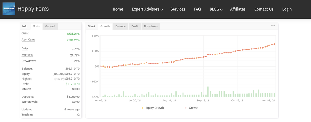The image size is (311, 122).
Task: Select the Drawdown chart tab
Action: click(151, 26)
